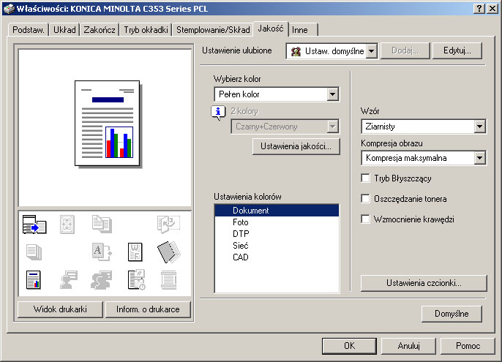
Task: Click the color document with chart icon
Action: tap(34, 280)
